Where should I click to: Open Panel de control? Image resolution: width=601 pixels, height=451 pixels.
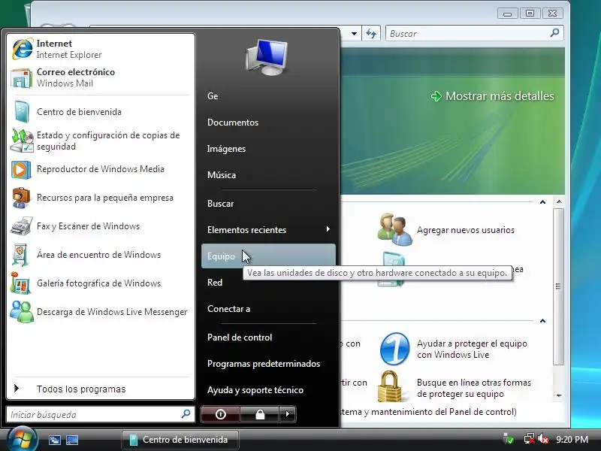pyautogui.click(x=268, y=337)
